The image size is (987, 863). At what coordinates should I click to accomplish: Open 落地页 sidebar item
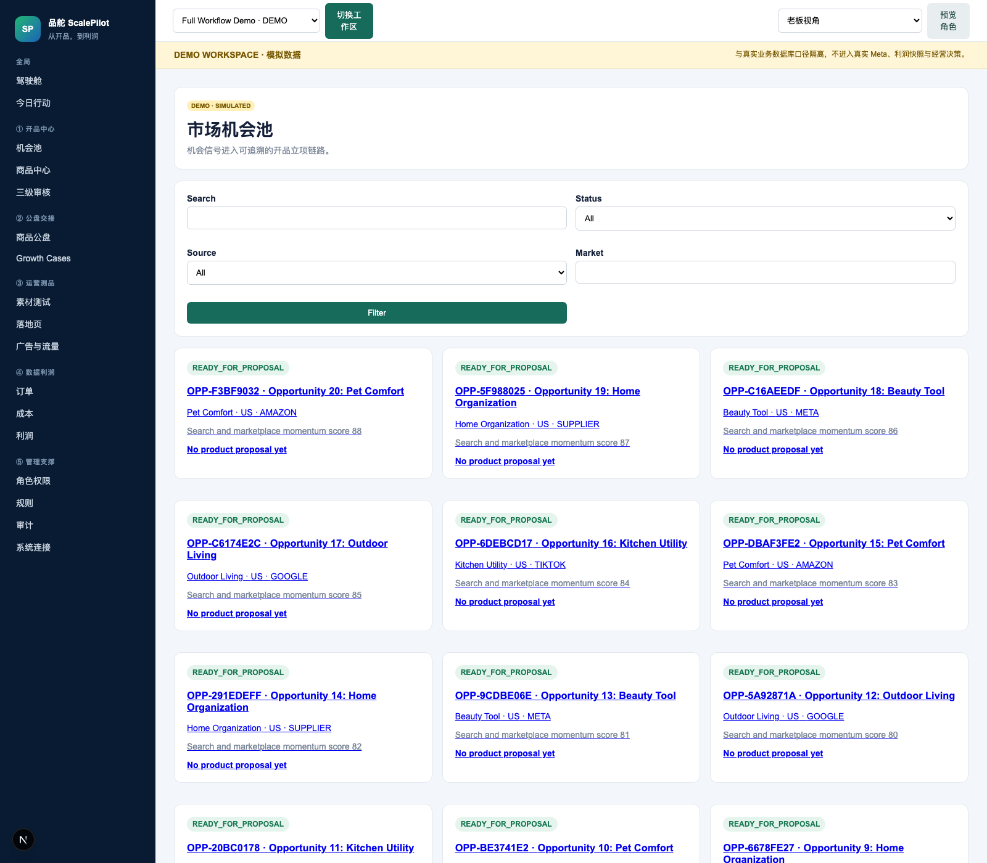pyautogui.click(x=29, y=324)
